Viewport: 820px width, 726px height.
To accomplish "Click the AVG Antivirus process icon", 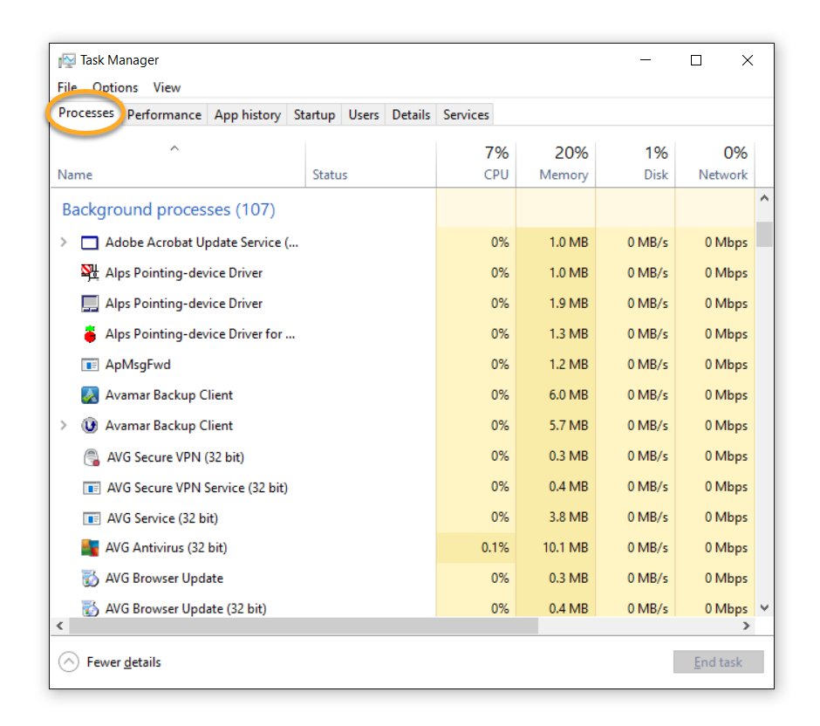I will [x=91, y=548].
